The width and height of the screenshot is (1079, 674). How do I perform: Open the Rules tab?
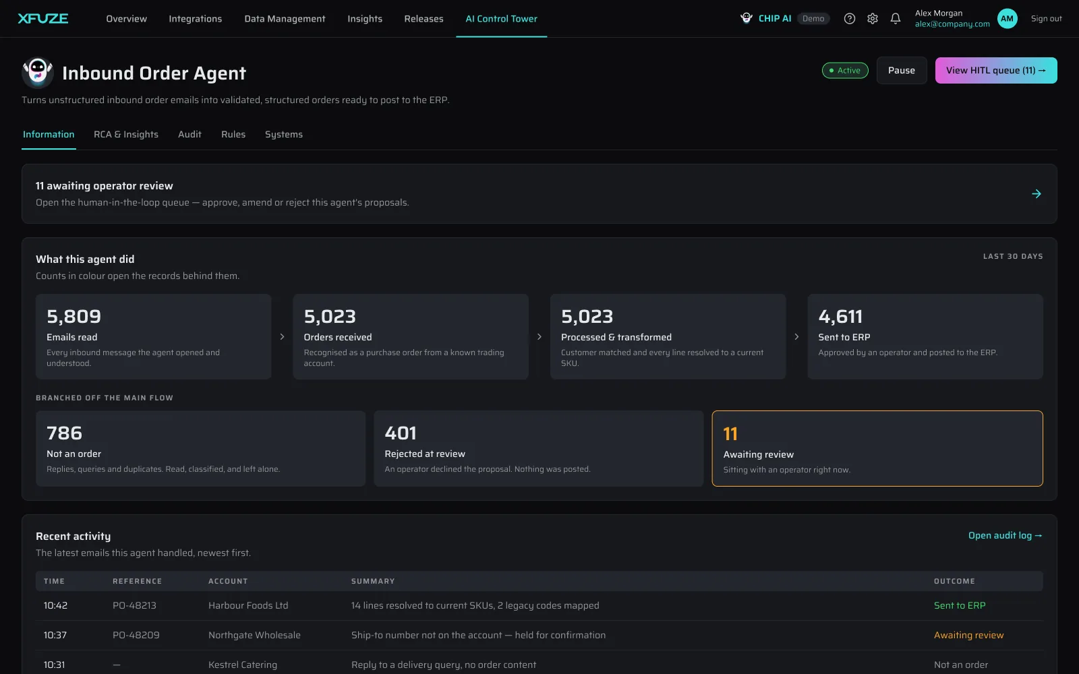[233, 134]
